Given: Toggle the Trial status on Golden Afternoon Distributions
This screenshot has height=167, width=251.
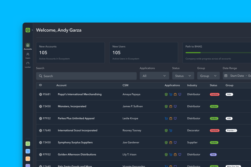Looking at the screenshot, I should [213, 154].
